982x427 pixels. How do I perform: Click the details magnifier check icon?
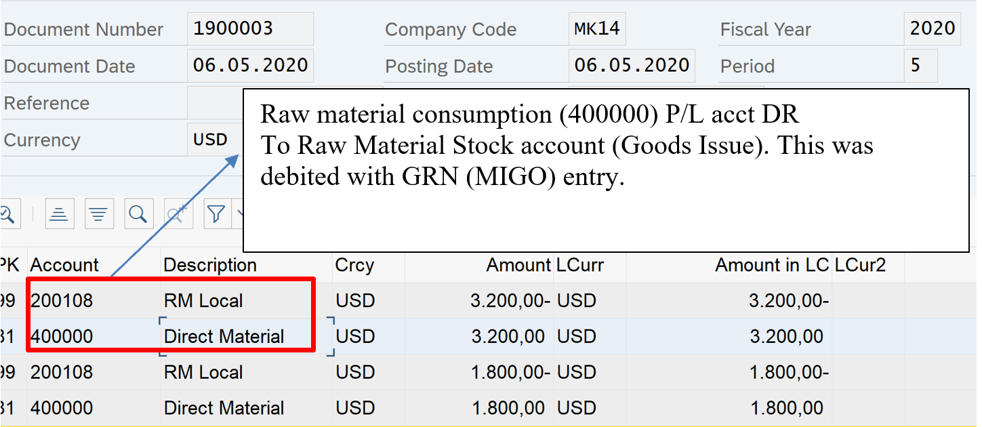(7, 215)
